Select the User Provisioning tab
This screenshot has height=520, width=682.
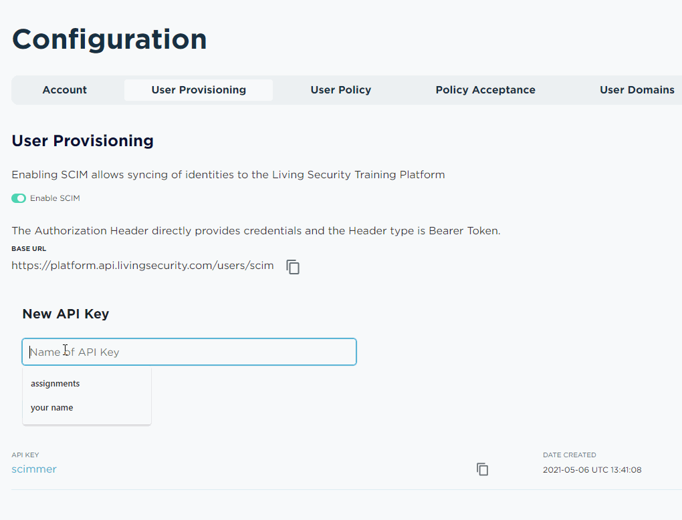[199, 90]
